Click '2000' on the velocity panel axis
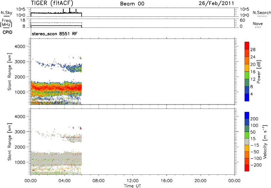 (x=20, y=147)
